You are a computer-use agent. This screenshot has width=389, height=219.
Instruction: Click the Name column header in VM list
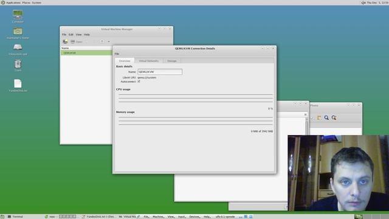(86, 48)
